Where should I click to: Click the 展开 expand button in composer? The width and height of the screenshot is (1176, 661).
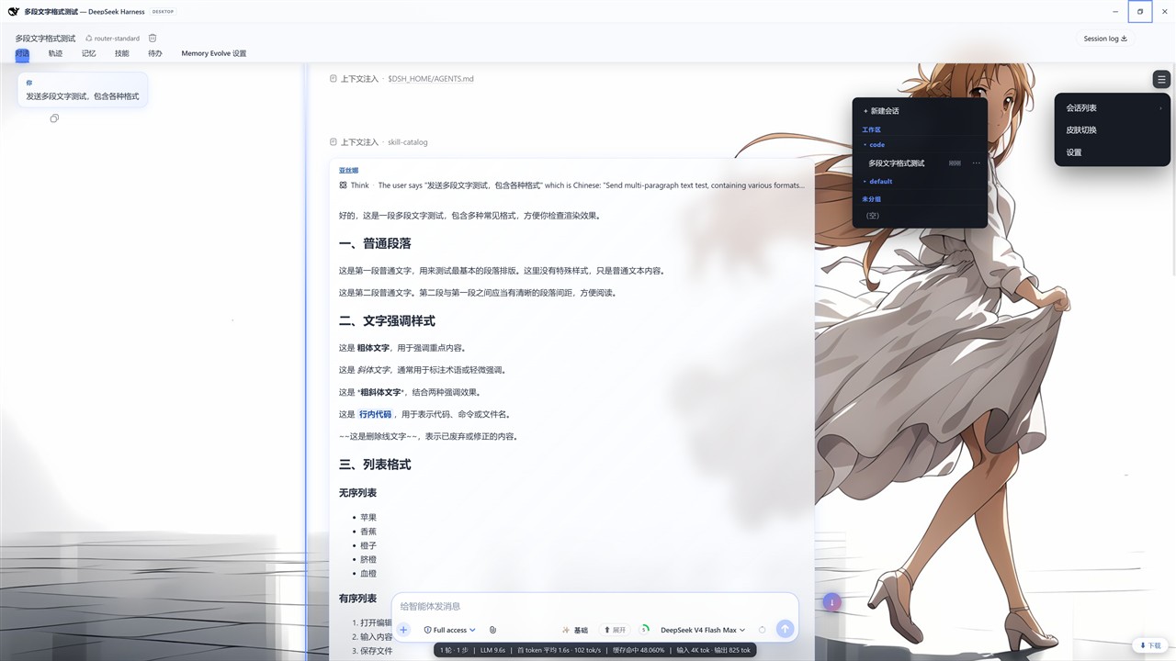[x=615, y=630]
